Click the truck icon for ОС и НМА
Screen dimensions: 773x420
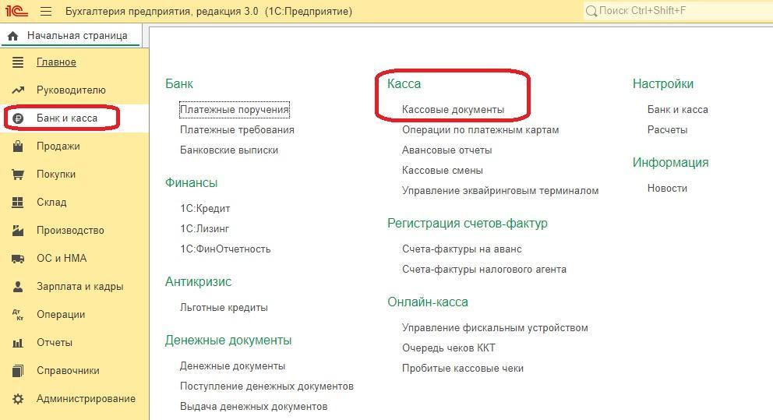18,259
